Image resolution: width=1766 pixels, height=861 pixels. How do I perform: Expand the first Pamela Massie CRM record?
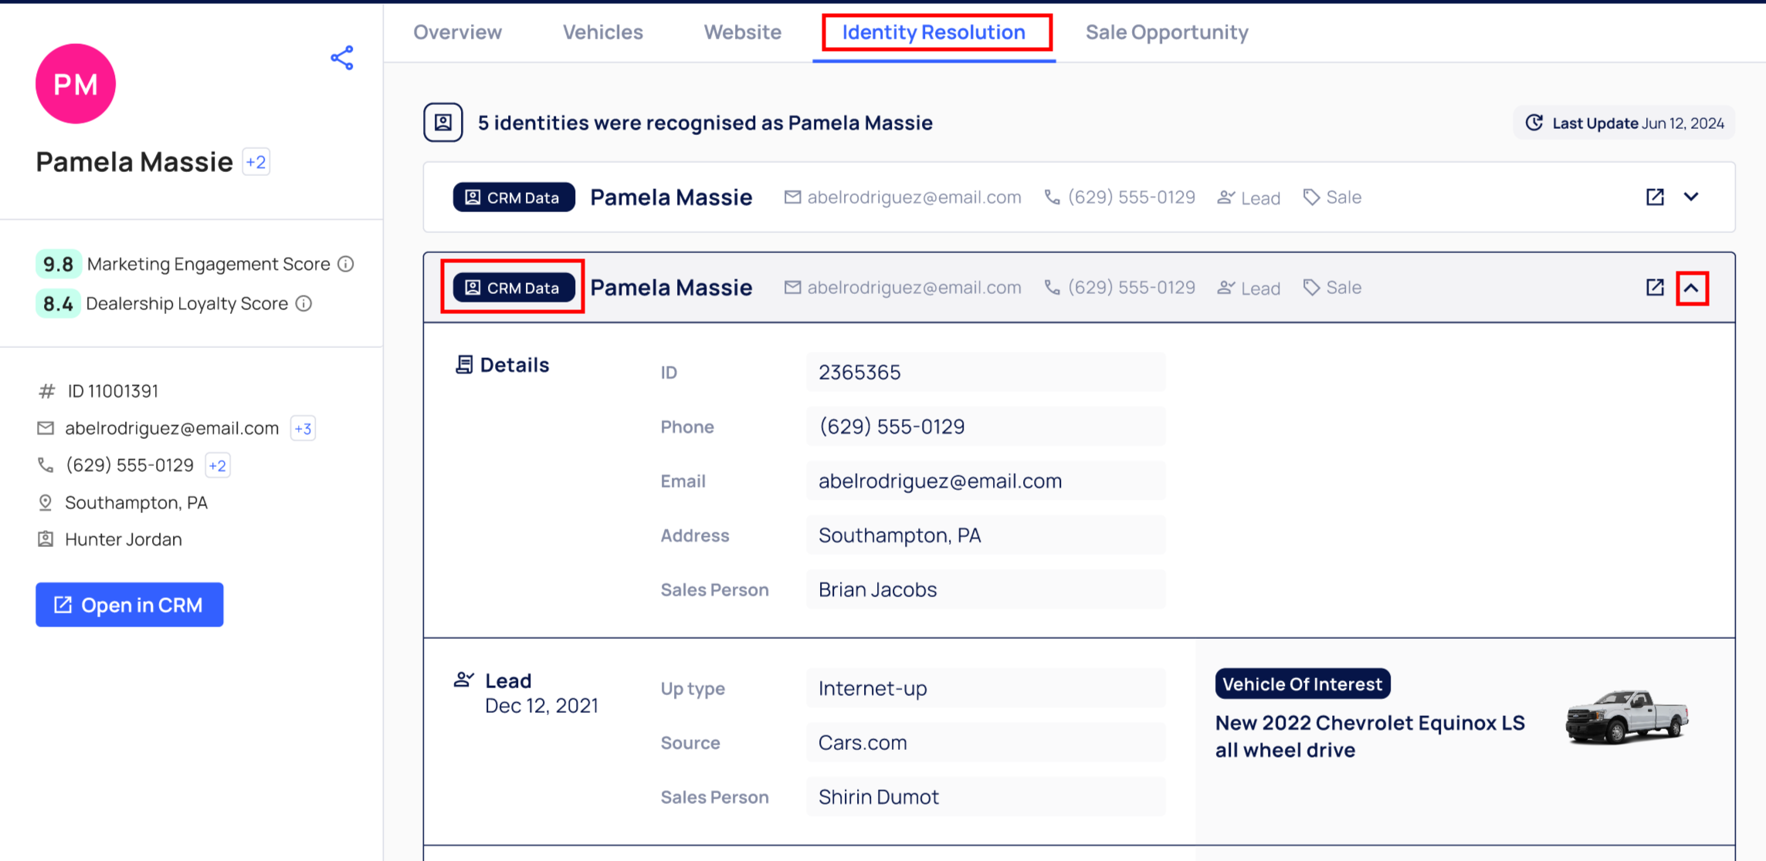tap(1691, 197)
